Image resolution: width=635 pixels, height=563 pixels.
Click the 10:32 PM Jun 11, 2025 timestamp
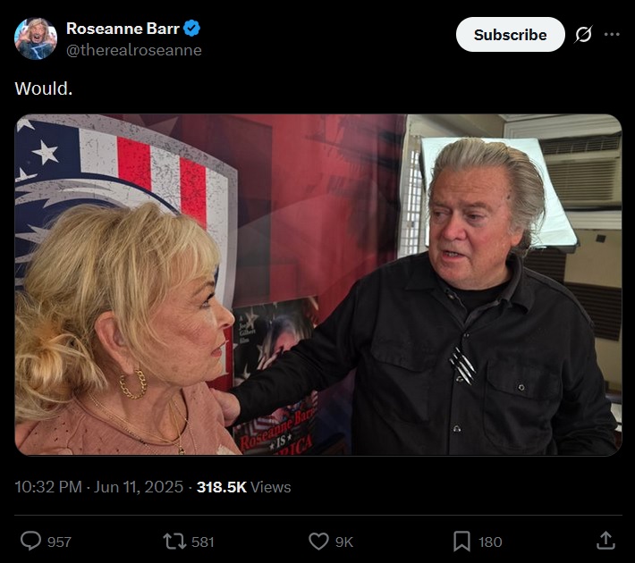tap(98, 487)
